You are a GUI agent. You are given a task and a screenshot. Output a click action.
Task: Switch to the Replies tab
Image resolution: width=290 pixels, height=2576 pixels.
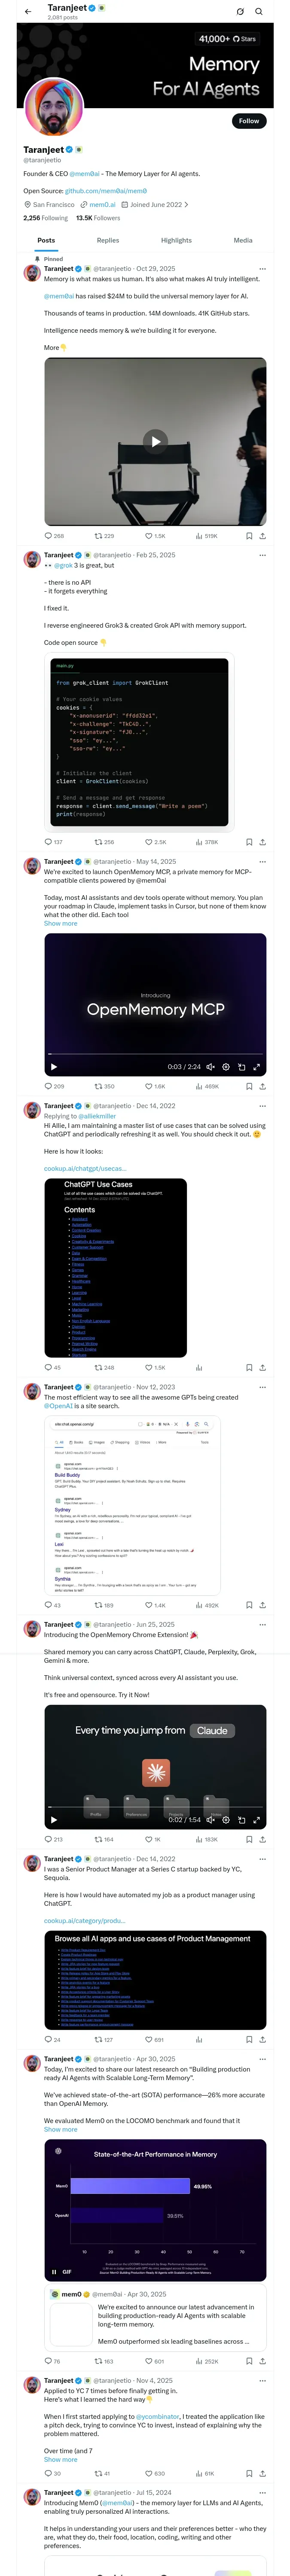(108, 240)
